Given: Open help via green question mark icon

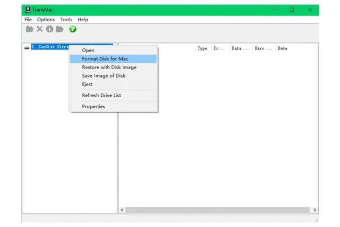Looking at the screenshot, I should click(x=73, y=29).
